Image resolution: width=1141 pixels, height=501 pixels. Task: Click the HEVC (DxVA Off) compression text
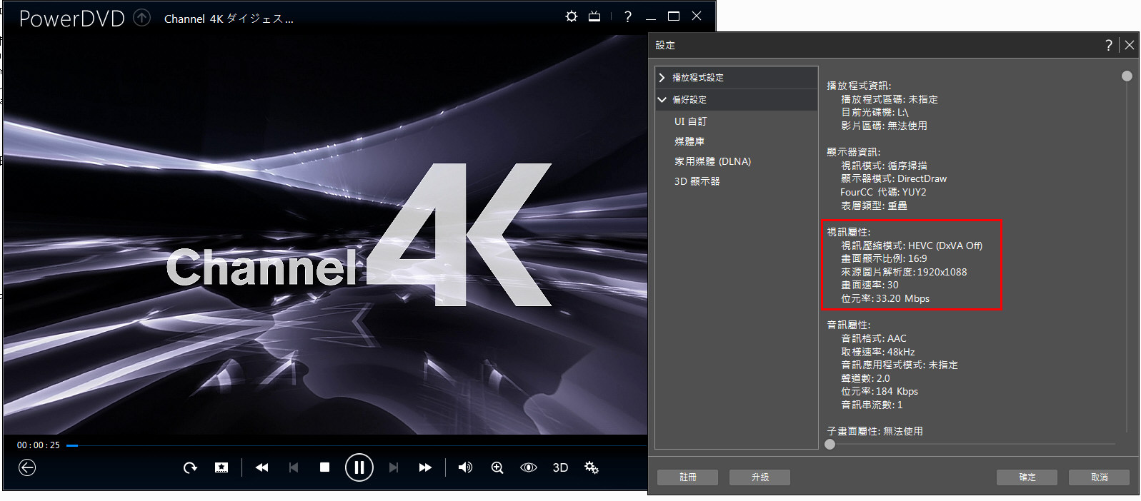945,246
